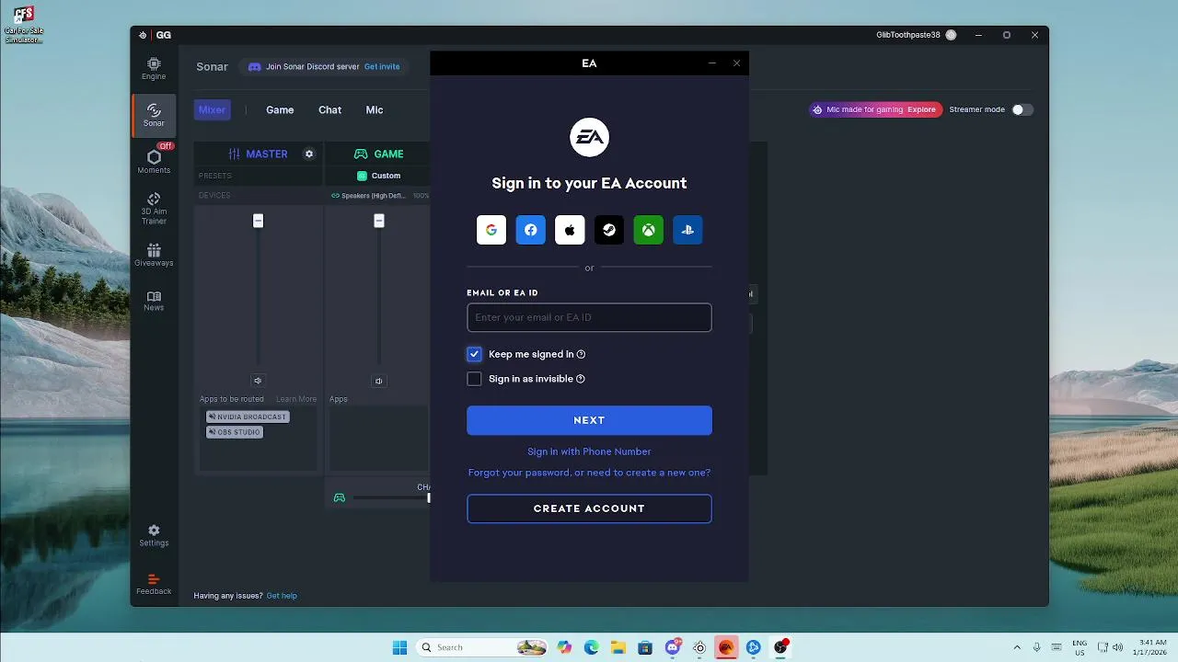Open SteelSeries GG taskbar icon
Screen dimensions: 1178x662
point(699,647)
